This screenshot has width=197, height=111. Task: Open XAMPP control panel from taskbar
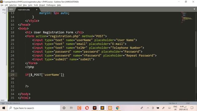(110, 108)
